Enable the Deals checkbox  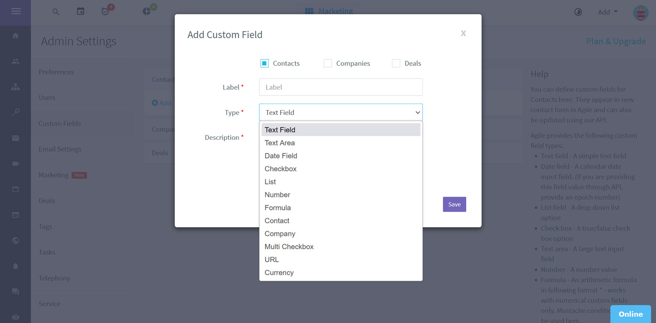click(x=396, y=63)
